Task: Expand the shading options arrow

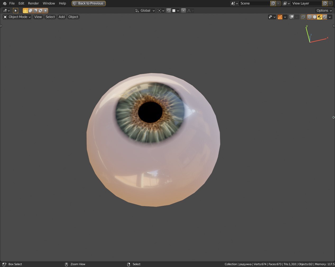Action: (330, 17)
